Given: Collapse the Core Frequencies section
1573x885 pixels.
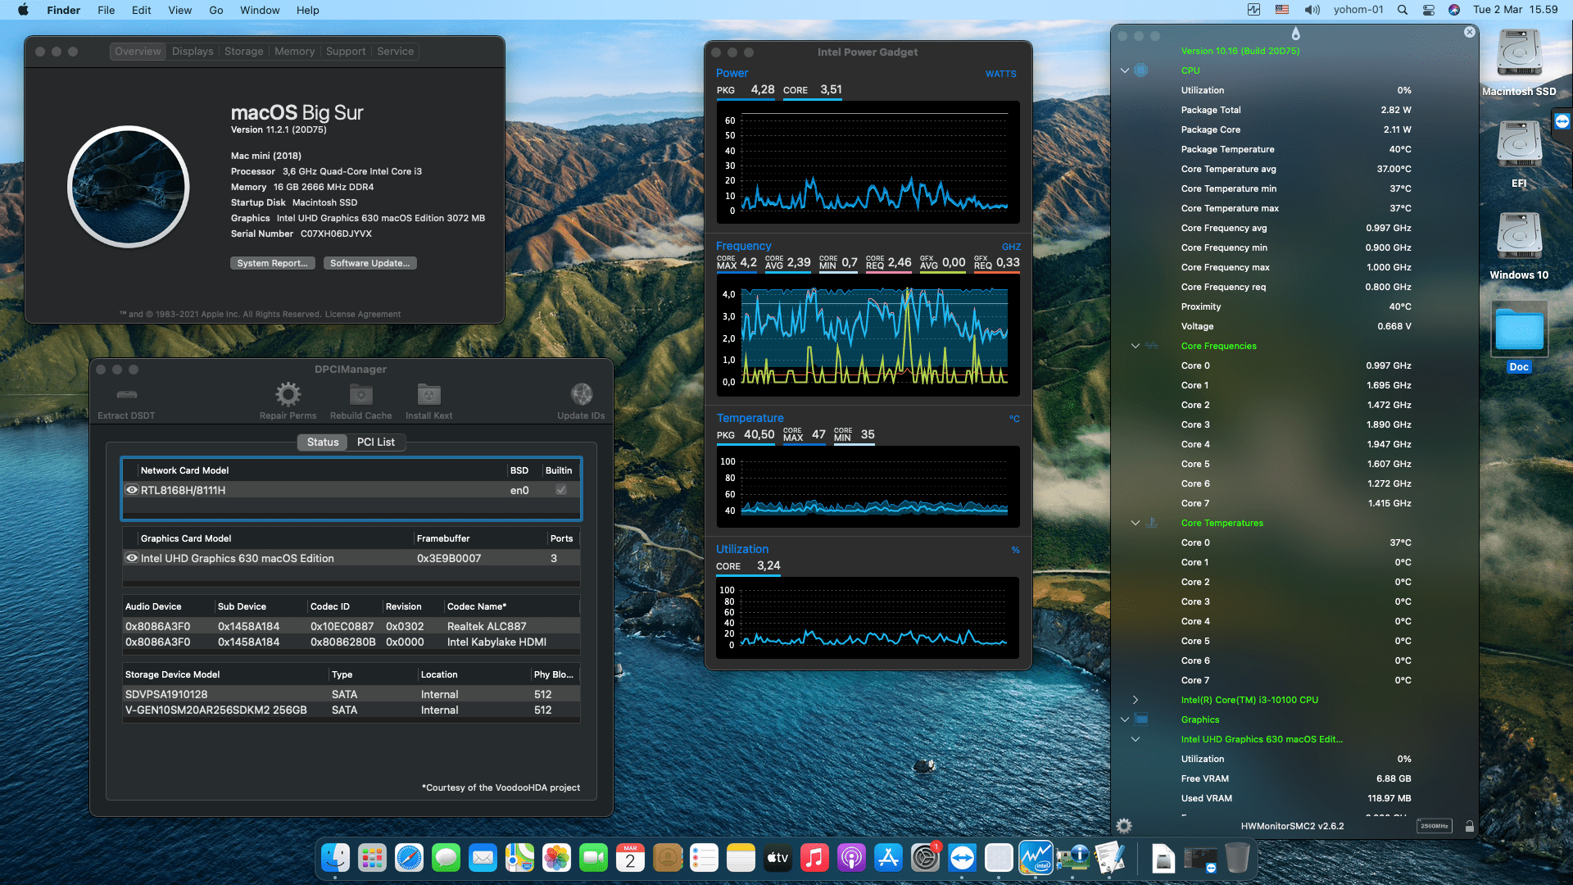Looking at the screenshot, I should pyautogui.click(x=1136, y=346).
